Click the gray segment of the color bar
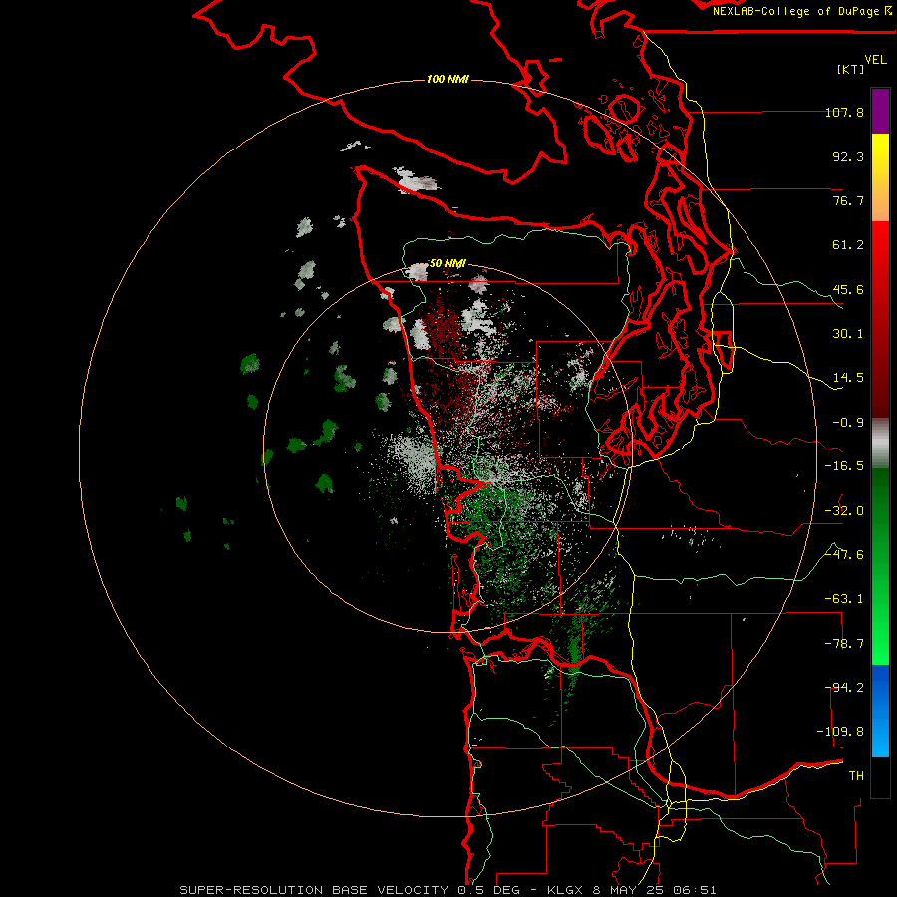Image resolution: width=897 pixels, height=897 pixels. [x=880, y=444]
